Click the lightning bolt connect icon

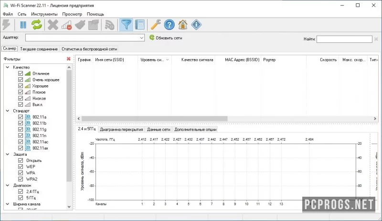pos(6,25)
